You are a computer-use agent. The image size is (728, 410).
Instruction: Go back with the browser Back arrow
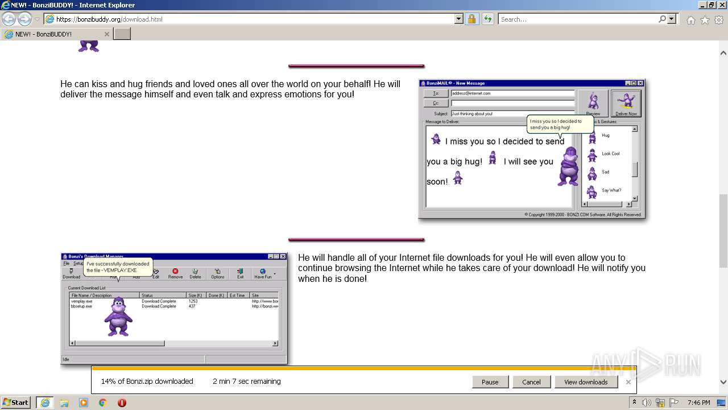9,19
